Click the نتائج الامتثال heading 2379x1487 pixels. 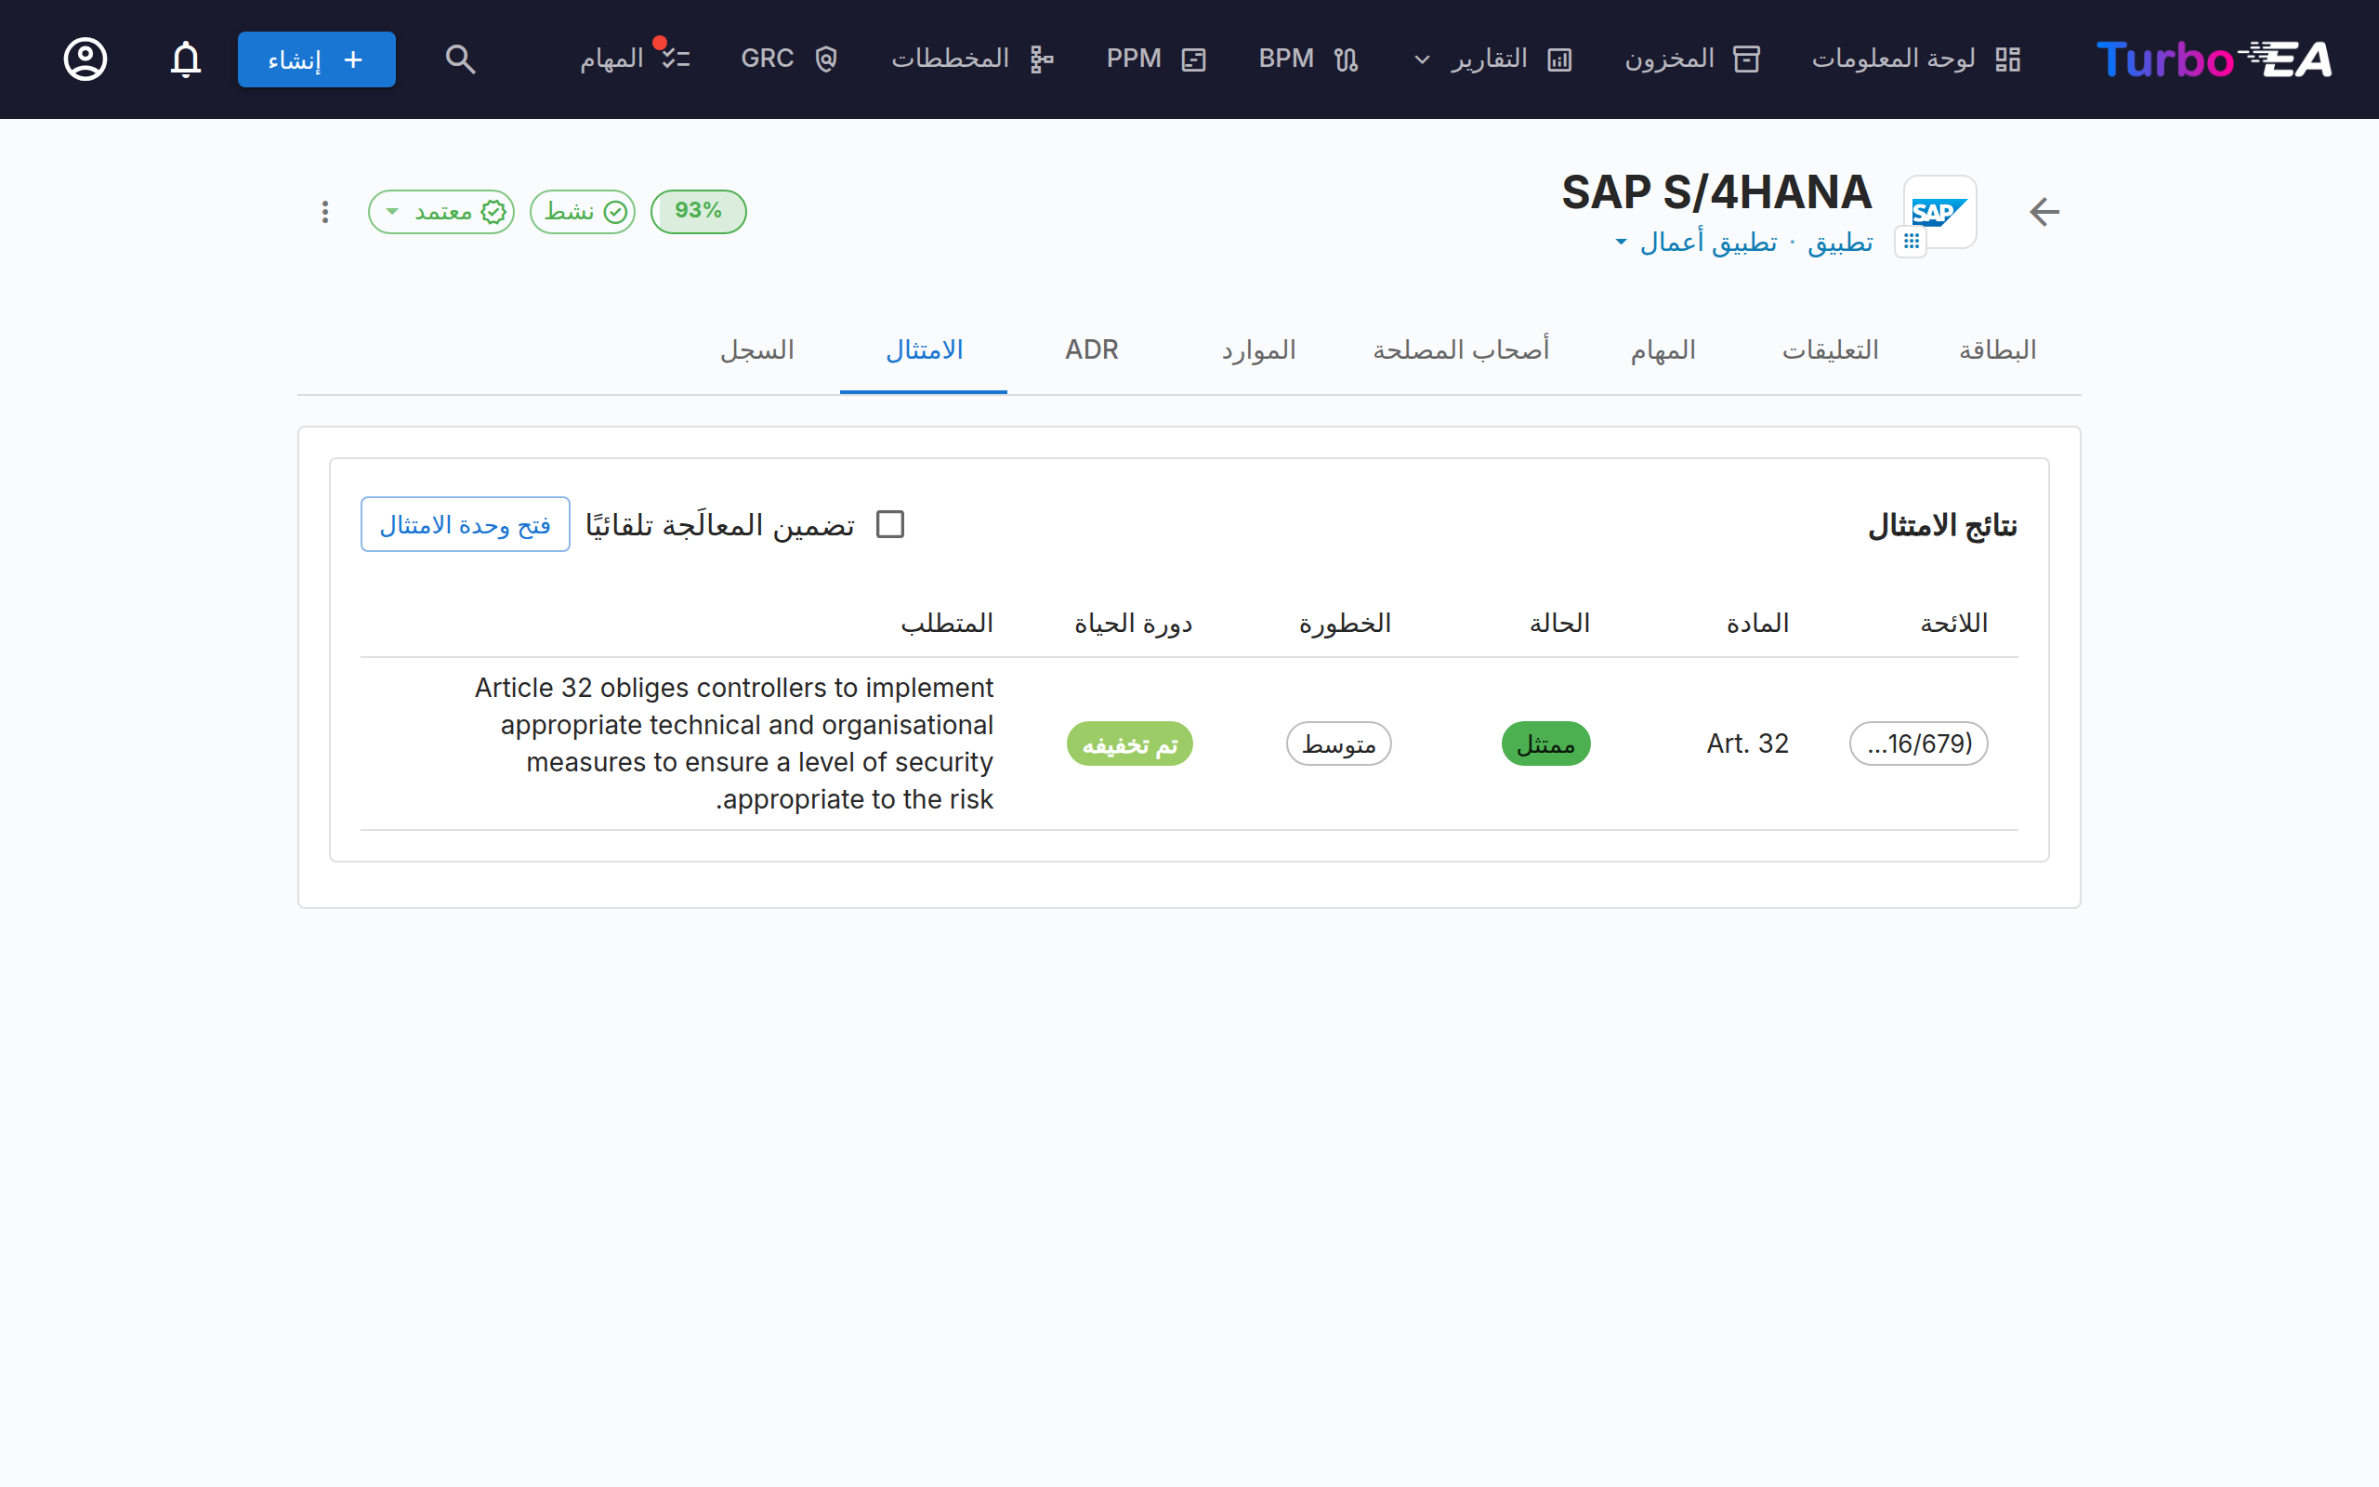click(x=1942, y=525)
